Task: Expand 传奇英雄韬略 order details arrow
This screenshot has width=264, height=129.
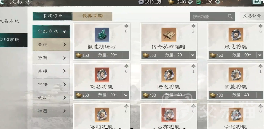Action: click(x=193, y=55)
